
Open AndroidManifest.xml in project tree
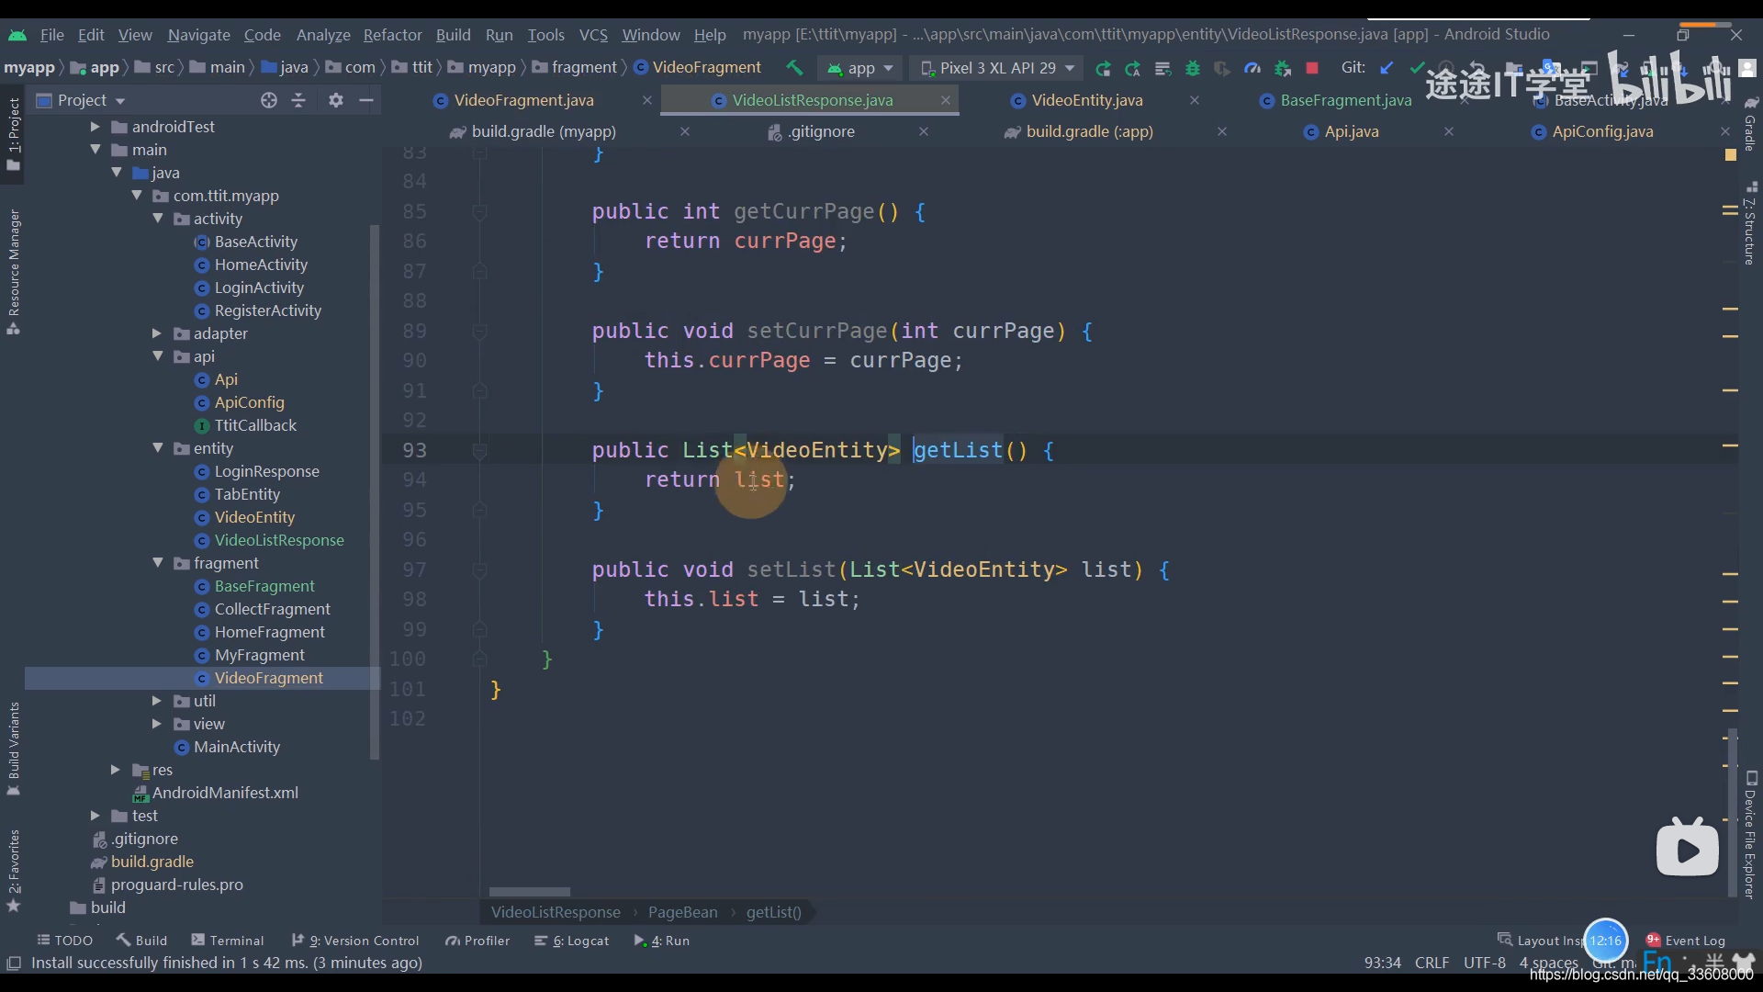click(x=225, y=793)
